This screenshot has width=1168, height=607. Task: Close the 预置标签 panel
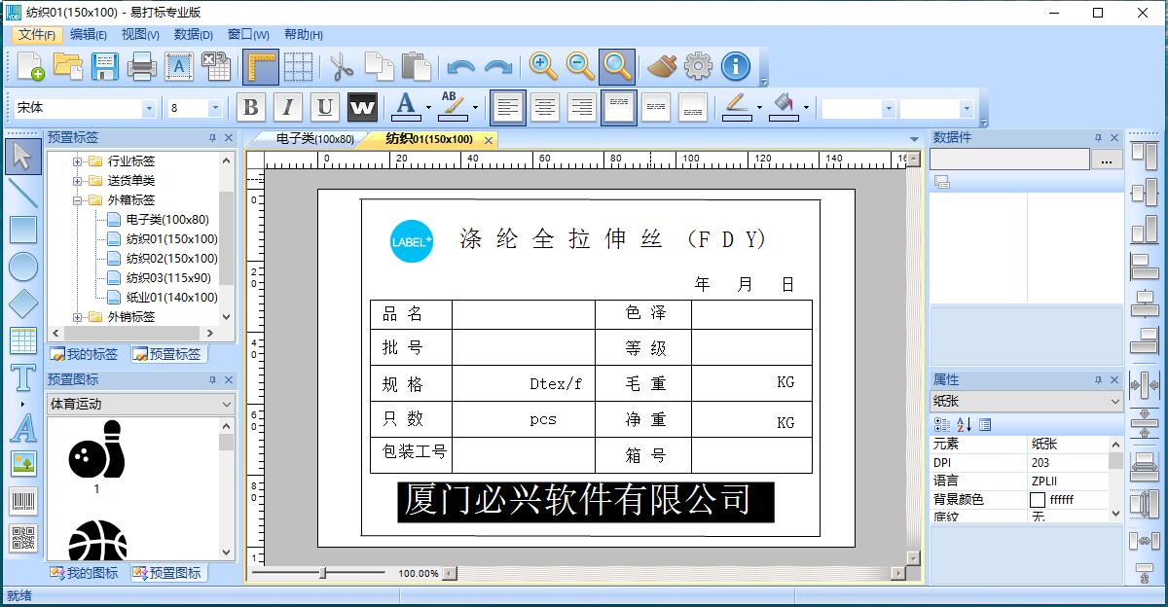[x=229, y=137]
